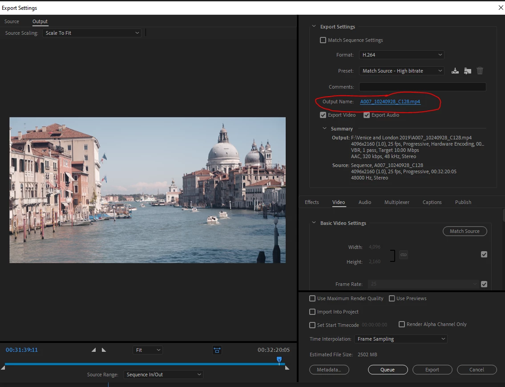Click the Metadata button

click(329, 370)
